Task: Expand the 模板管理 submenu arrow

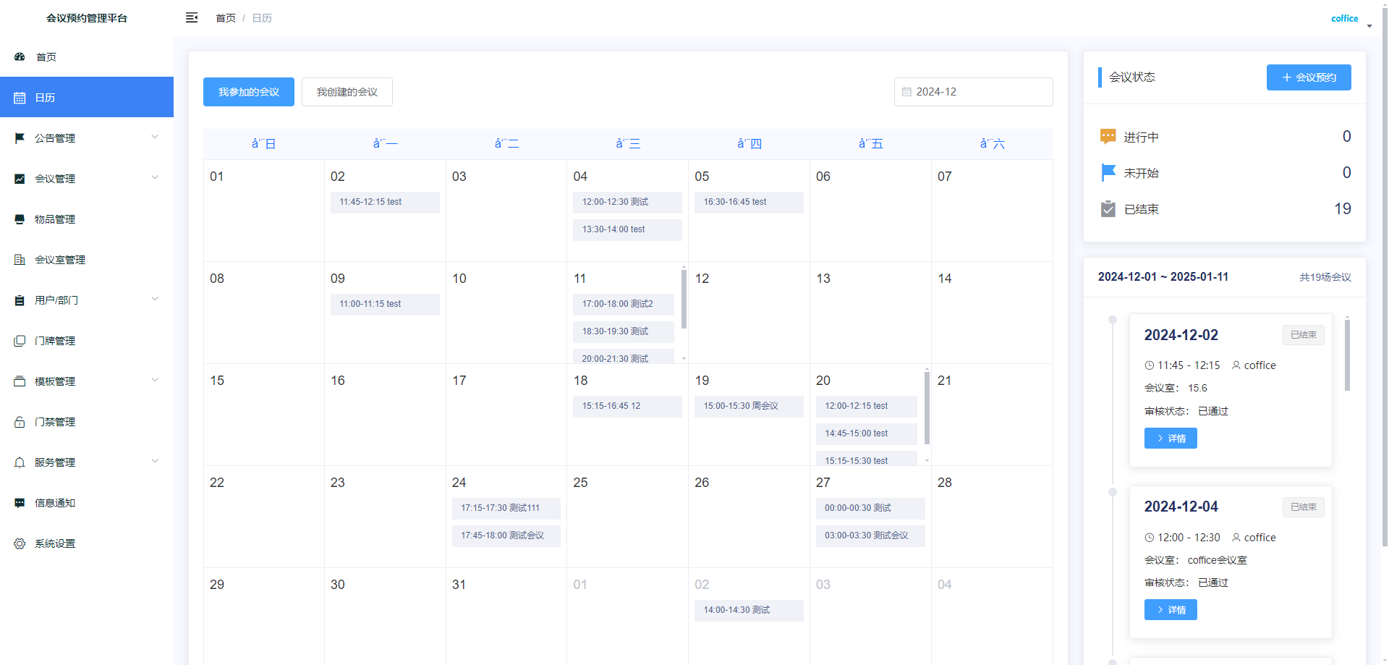Action: click(x=155, y=381)
